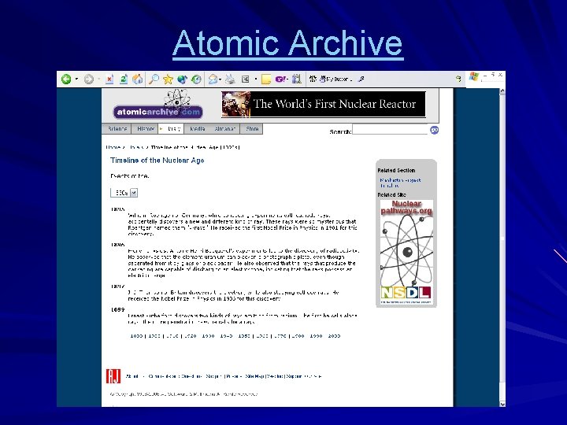
Task: Open the decade selection dropdown
Action: [124, 193]
